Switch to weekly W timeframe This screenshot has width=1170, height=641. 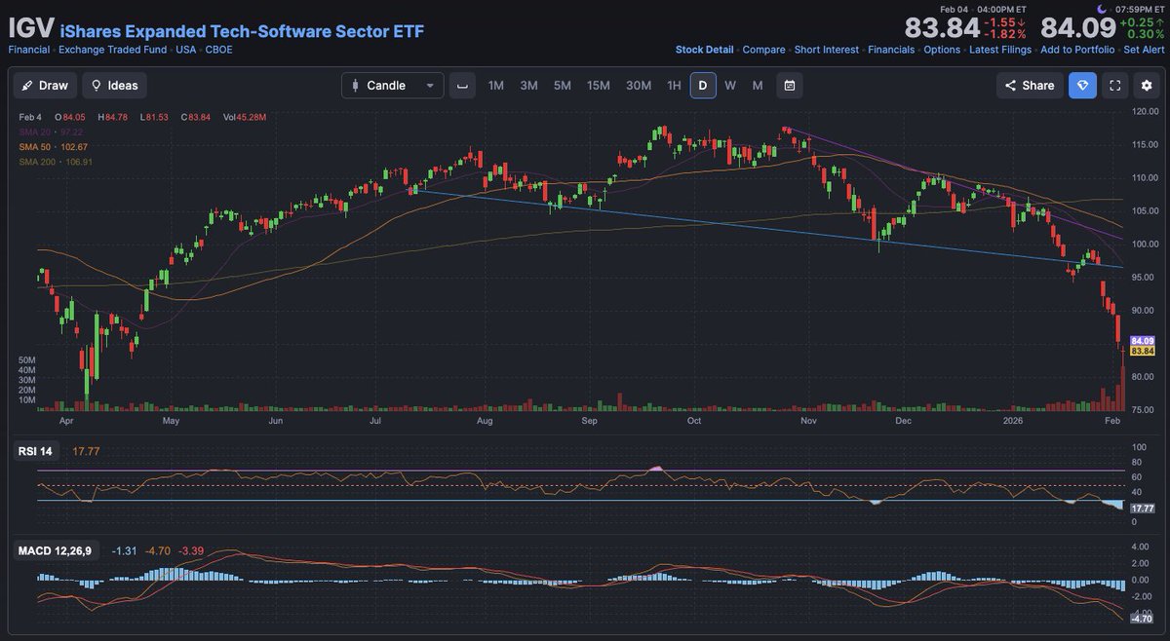tap(730, 85)
